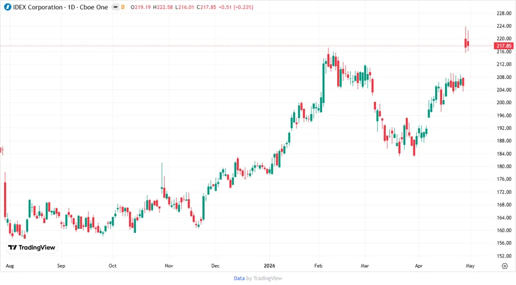This screenshot has width=516, height=285.
Task: Click the open value O219.19
Action: pyautogui.click(x=140, y=7)
